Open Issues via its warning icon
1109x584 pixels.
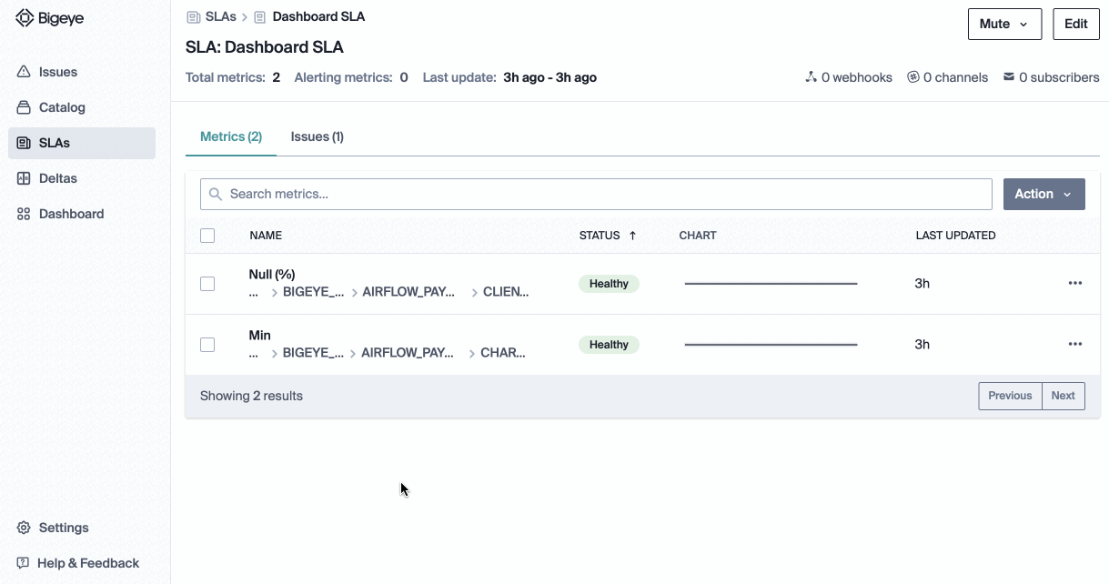point(24,72)
